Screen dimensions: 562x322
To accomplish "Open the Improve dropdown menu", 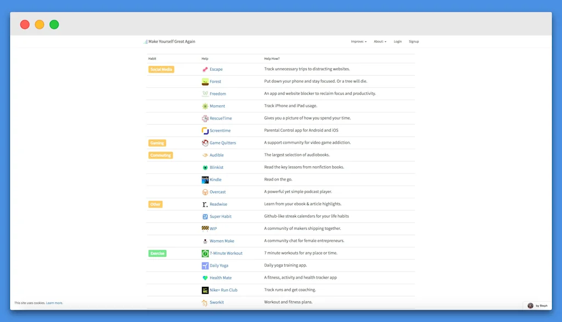I will (358, 42).
